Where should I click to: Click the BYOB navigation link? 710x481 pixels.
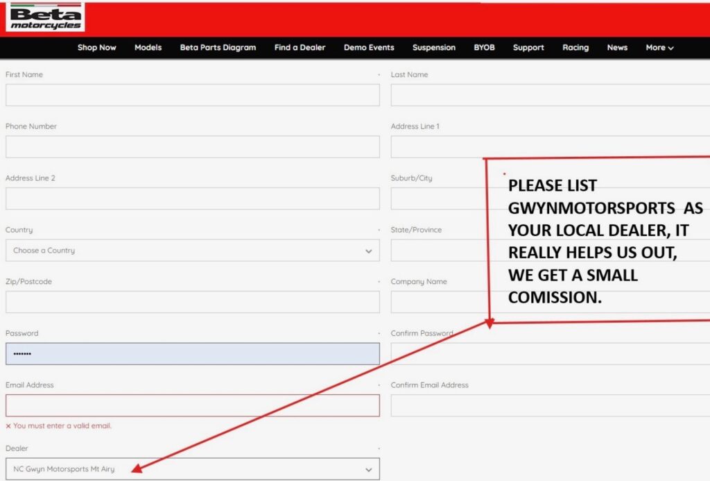[x=484, y=48]
